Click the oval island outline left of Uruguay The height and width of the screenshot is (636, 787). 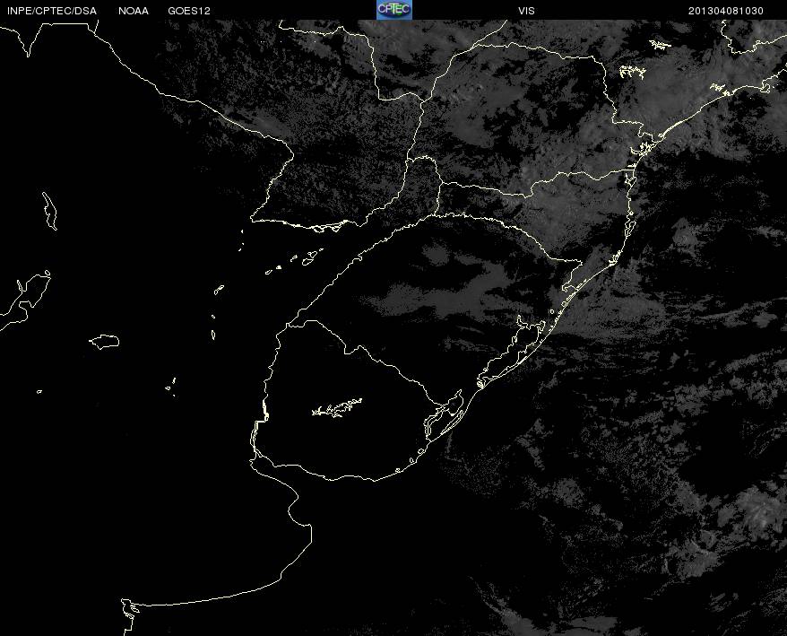[x=104, y=341]
